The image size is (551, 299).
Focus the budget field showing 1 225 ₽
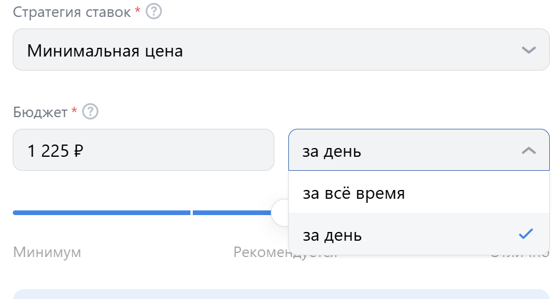[x=143, y=150]
